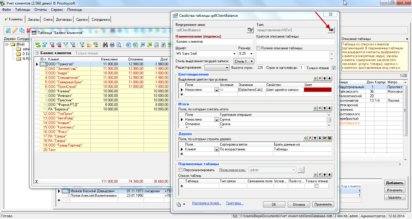Select row ООО "Трансгаз" in balance table
Viewport: 412px width, 219px height.
[x=104, y=64]
